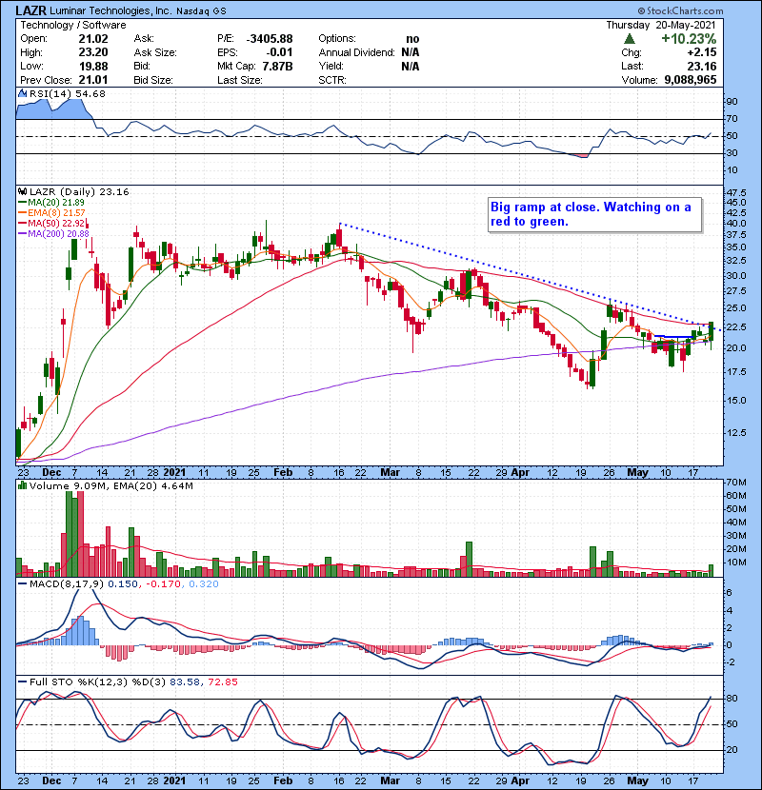Click the blue line marker before Full STO
The image size is (762, 790).
23,682
